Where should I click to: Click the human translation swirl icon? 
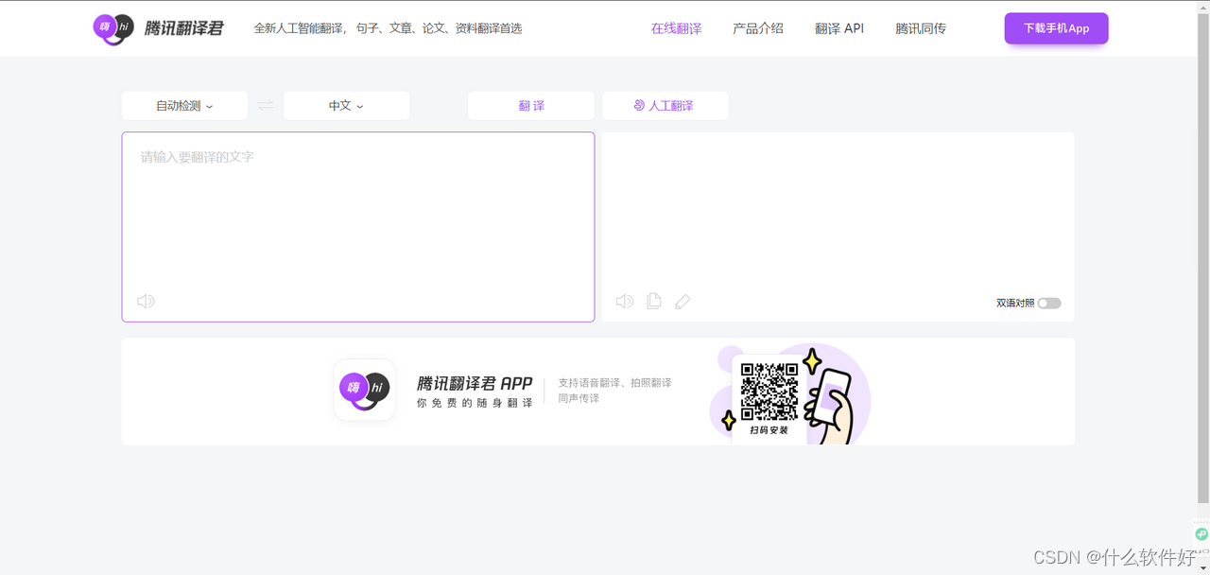[639, 106]
